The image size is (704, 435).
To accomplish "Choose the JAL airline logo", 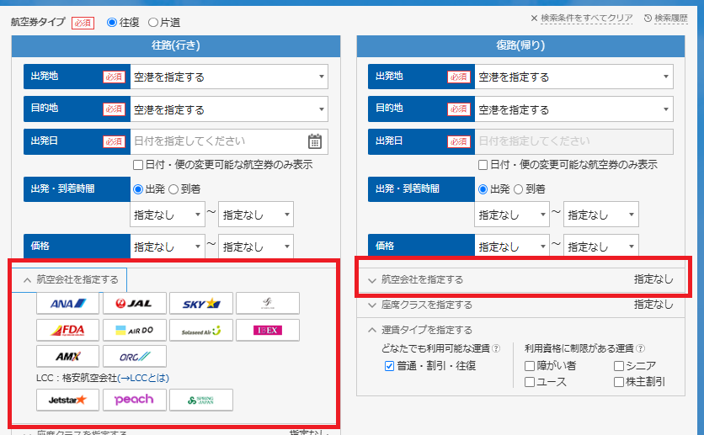I will [134, 303].
